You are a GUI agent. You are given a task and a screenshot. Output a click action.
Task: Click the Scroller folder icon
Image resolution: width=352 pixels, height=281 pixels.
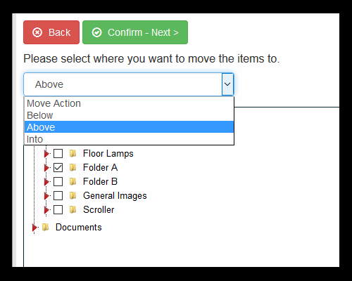73,210
